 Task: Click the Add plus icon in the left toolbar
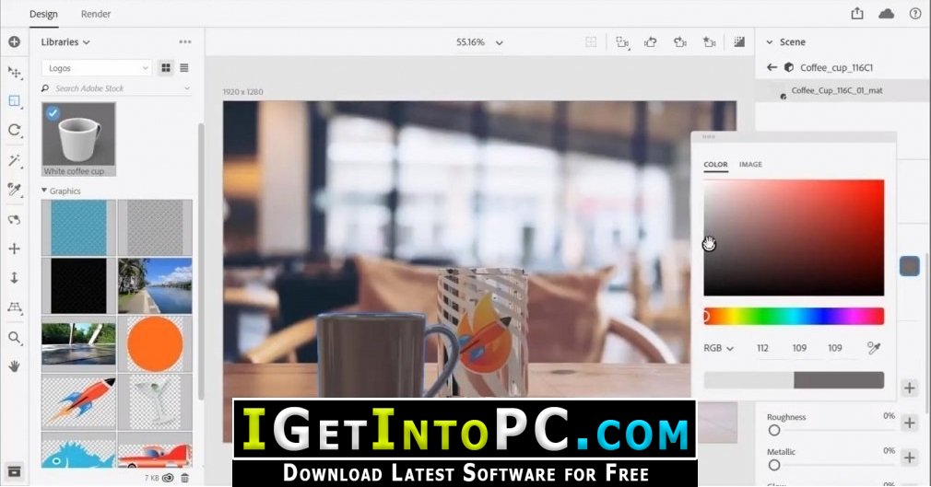[14, 42]
